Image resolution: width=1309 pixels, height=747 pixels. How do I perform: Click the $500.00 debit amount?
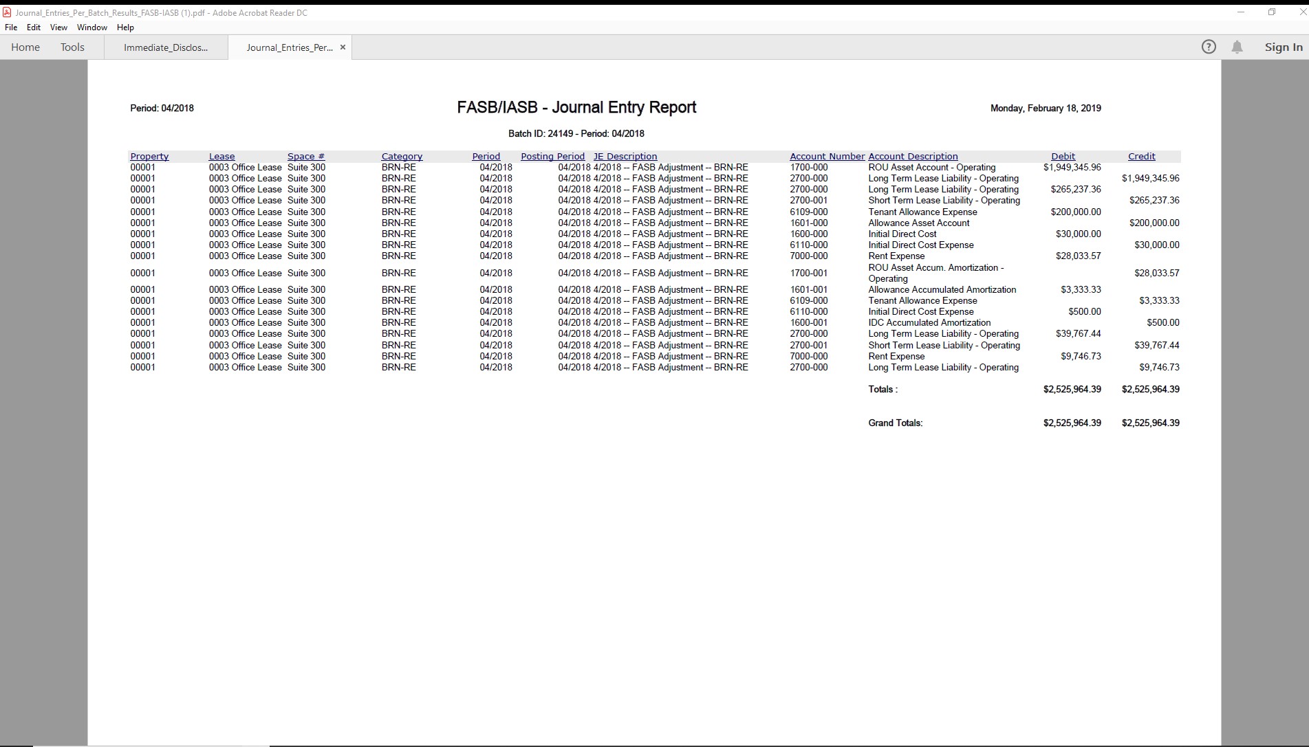click(x=1085, y=312)
